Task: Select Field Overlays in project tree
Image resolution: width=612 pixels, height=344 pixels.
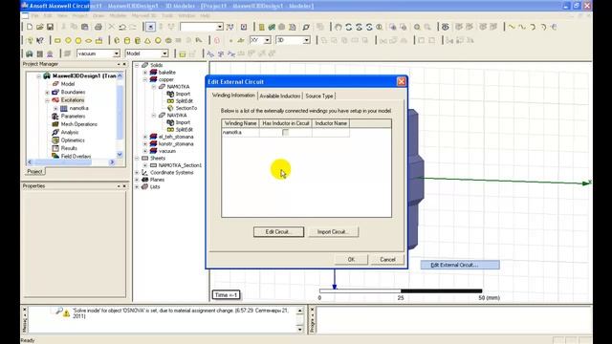Action: pos(76,157)
